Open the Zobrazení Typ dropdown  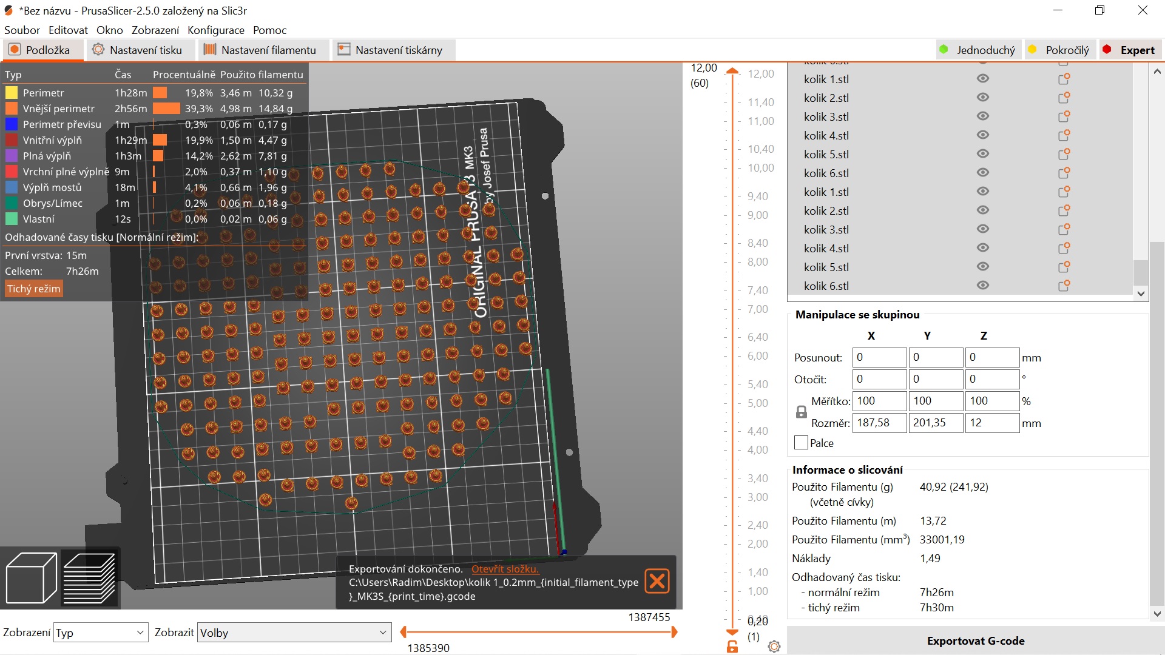coord(101,633)
